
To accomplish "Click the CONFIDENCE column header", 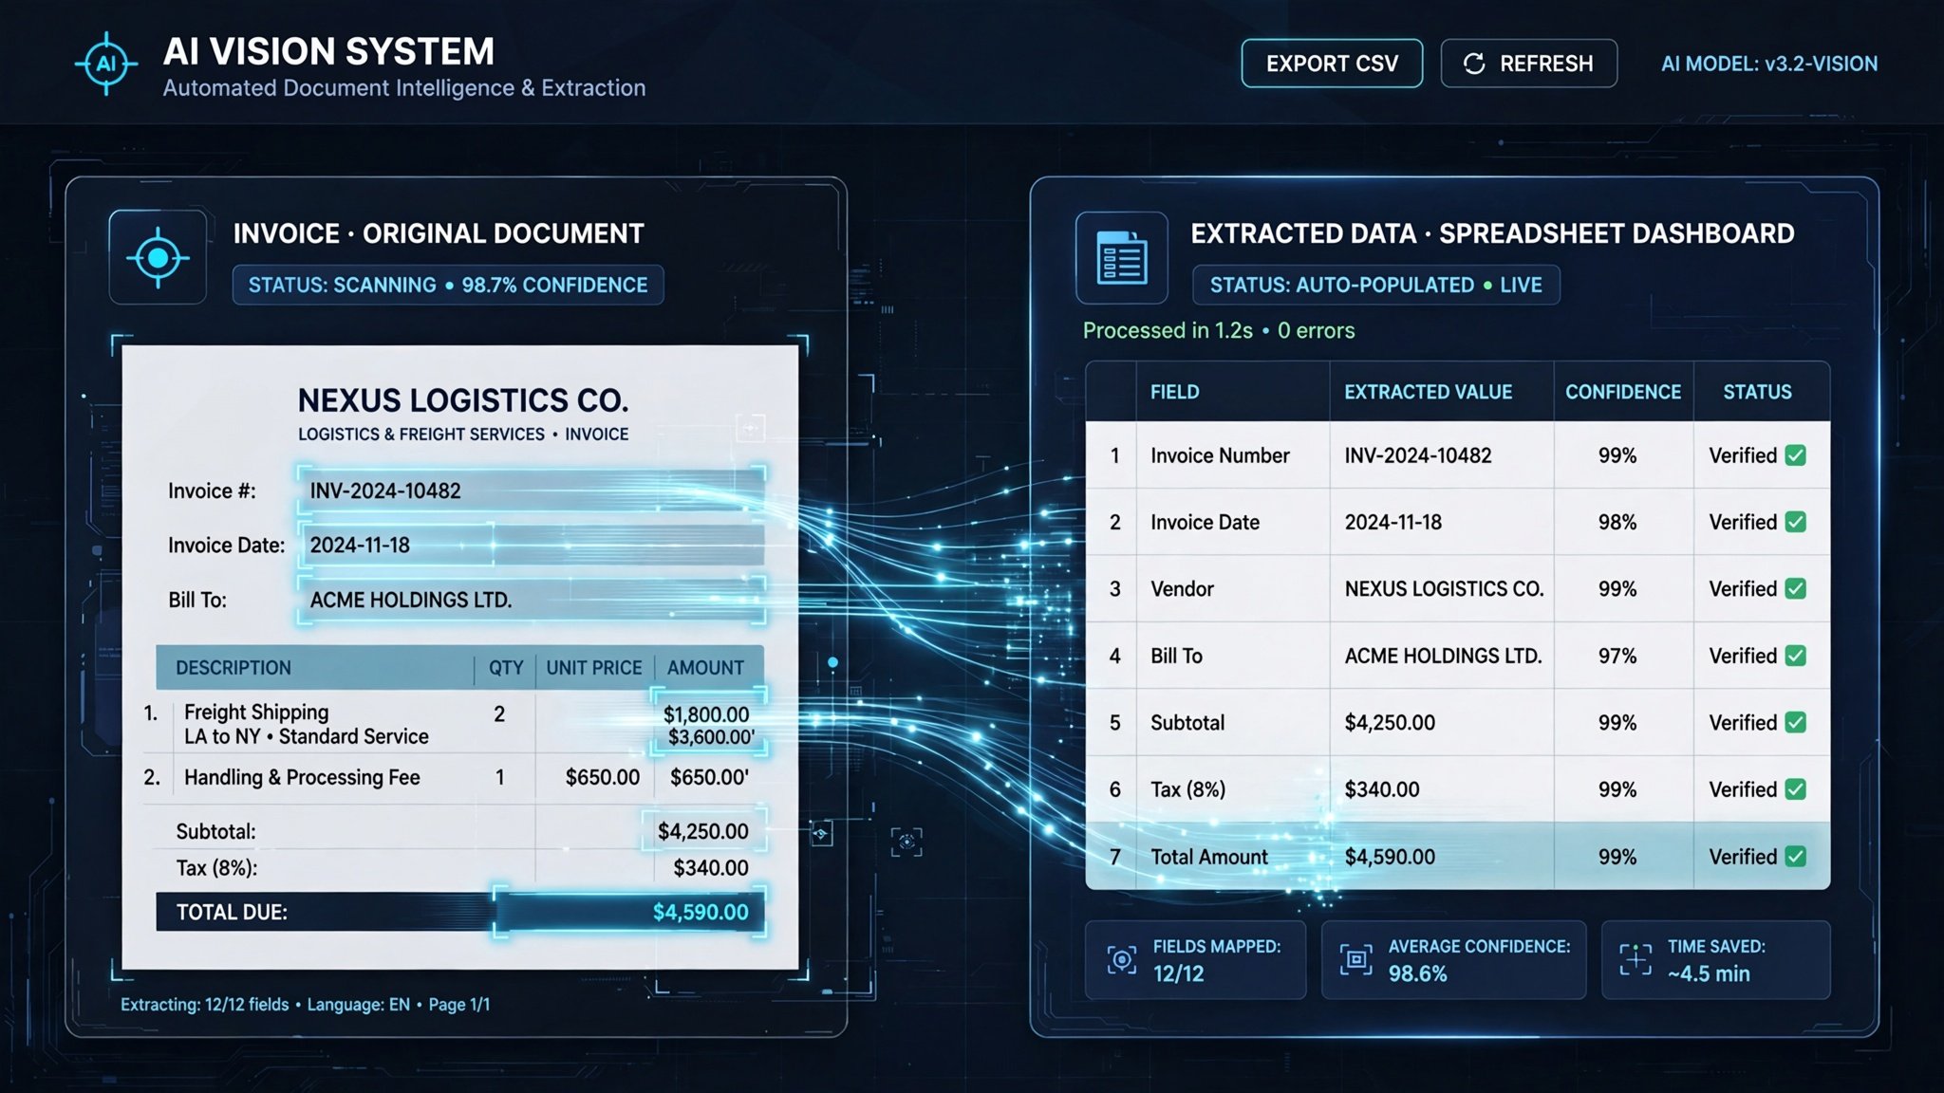I will tap(1622, 392).
